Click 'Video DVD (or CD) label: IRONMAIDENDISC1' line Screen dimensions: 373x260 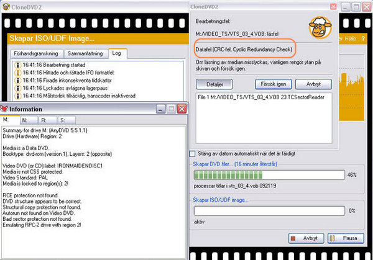pyautogui.click(x=53, y=166)
